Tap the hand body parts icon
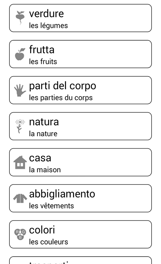This screenshot has height=264, width=161. tap(20, 90)
